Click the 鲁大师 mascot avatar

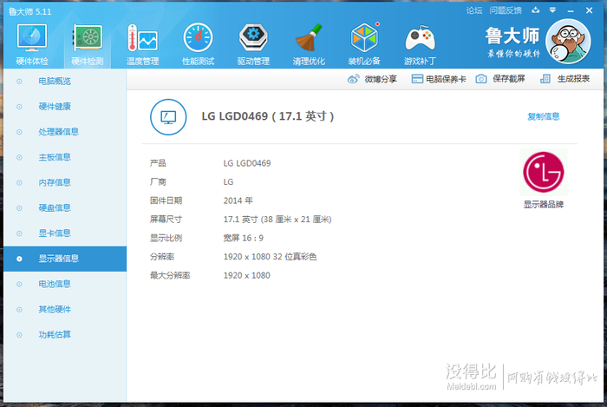(568, 41)
